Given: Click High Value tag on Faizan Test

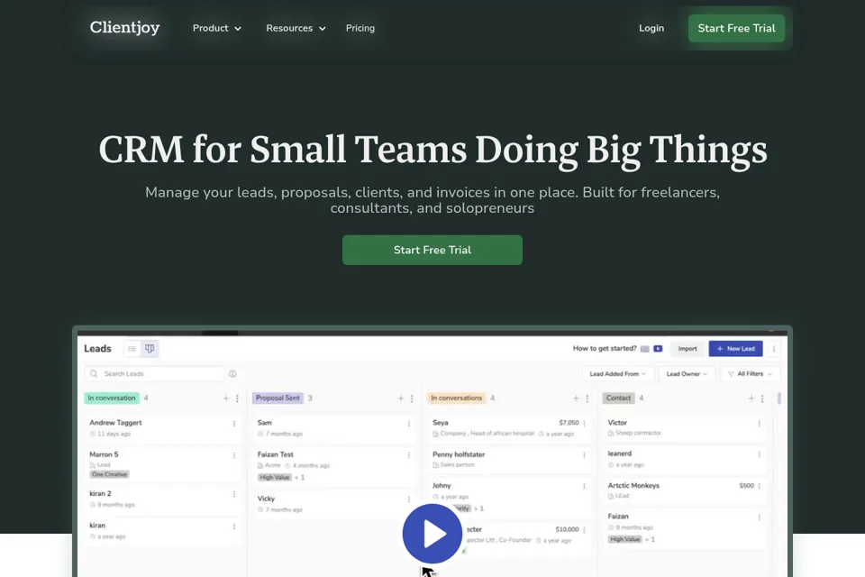Looking at the screenshot, I should (274, 477).
